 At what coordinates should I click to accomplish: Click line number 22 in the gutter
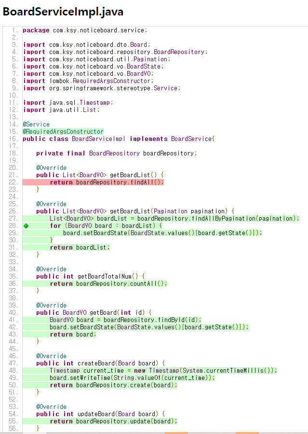(13, 182)
